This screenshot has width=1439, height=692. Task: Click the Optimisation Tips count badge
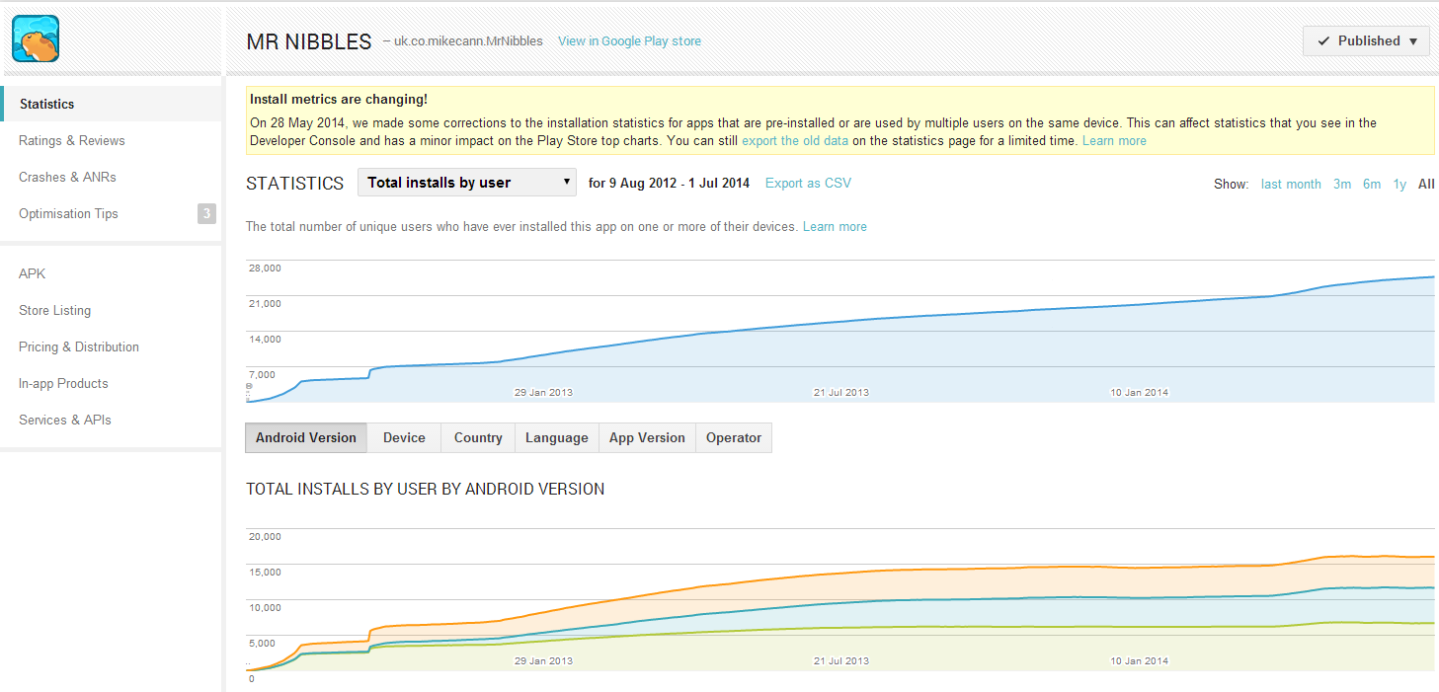206,213
